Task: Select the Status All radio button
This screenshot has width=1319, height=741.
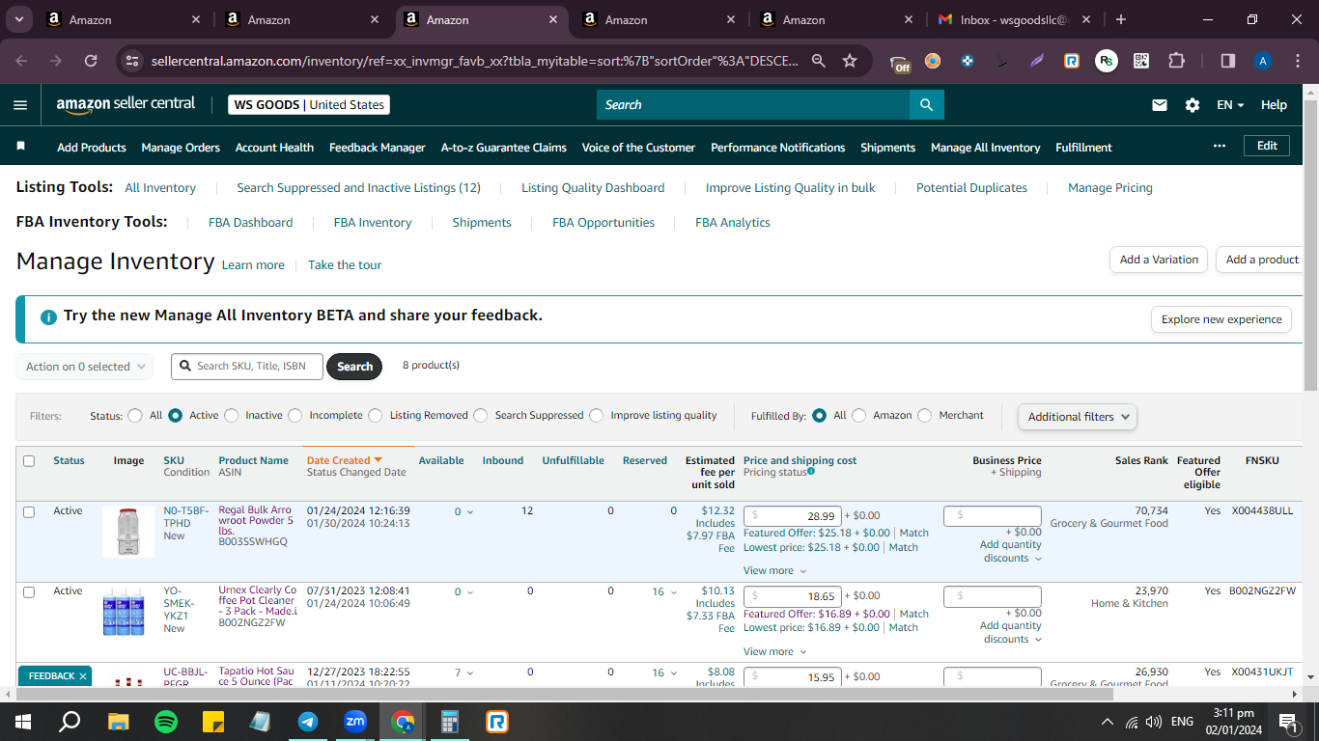Action: 135,416
